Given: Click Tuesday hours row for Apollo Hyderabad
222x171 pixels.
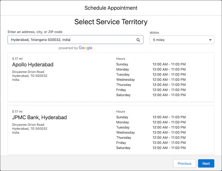Looking at the screenshot, I should coord(151,74).
